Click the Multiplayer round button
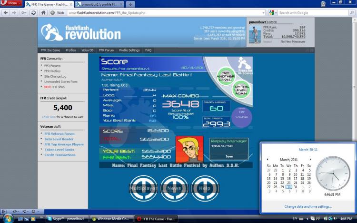 [x=143, y=188]
